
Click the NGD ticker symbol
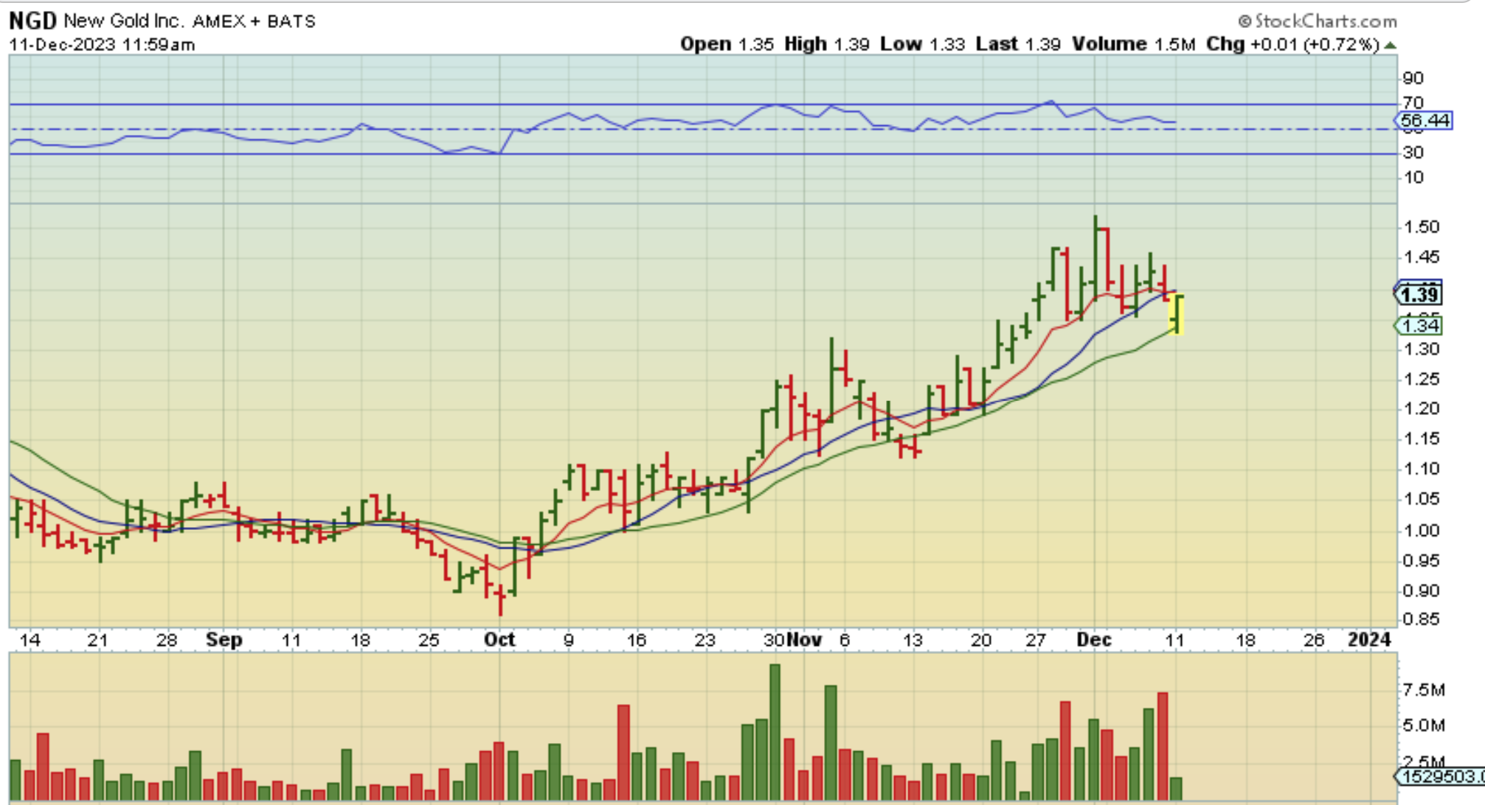32,21
